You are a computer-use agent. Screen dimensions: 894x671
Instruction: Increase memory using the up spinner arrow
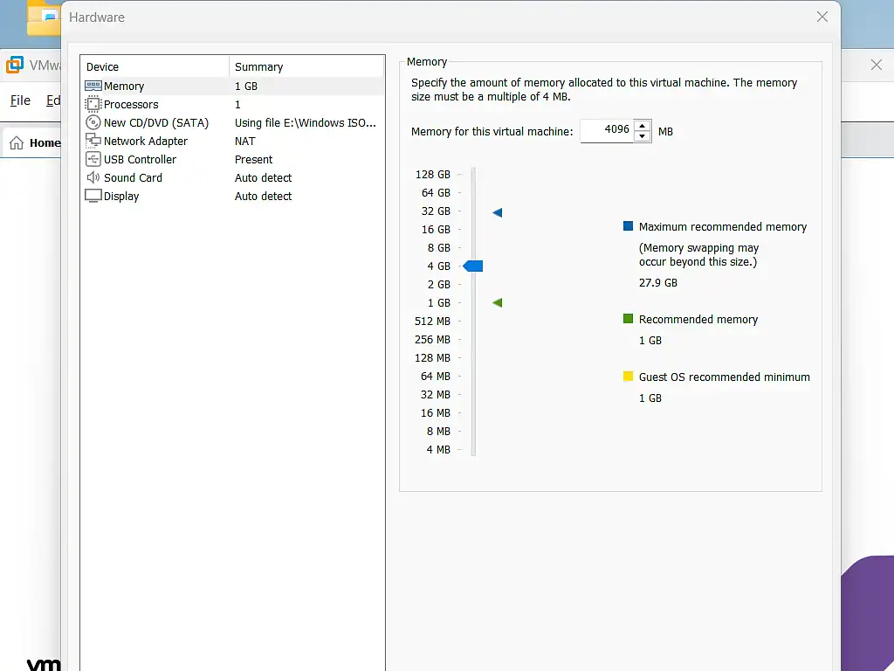click(642, 126)
